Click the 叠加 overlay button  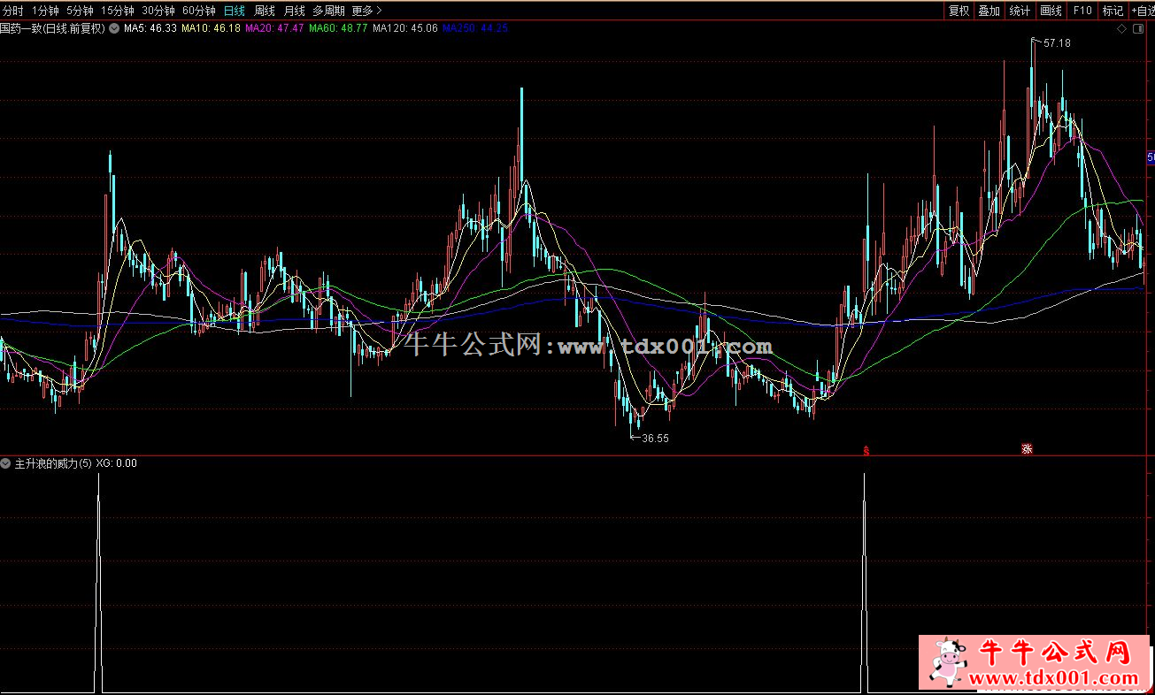[x=989, y=11]
